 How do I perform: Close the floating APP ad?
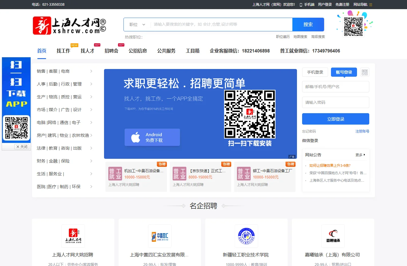click(x=22, y=147)
